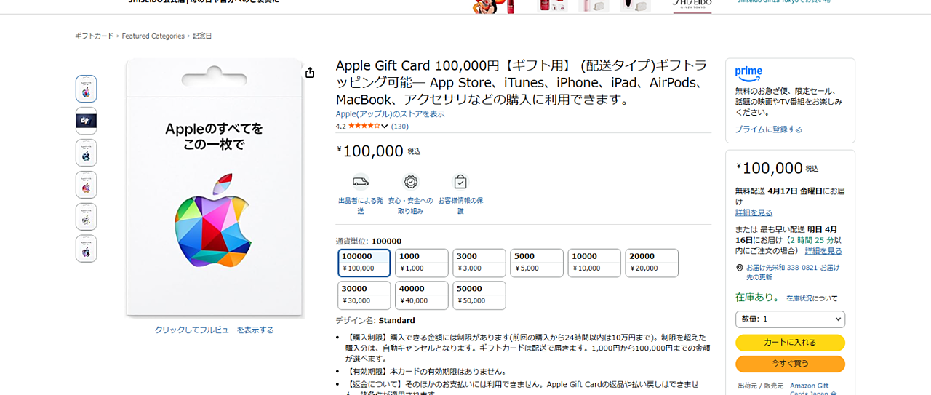This screenshot has height=395, width=931.
Task: Select the first product thumbnail
Action: coord(86,89)
